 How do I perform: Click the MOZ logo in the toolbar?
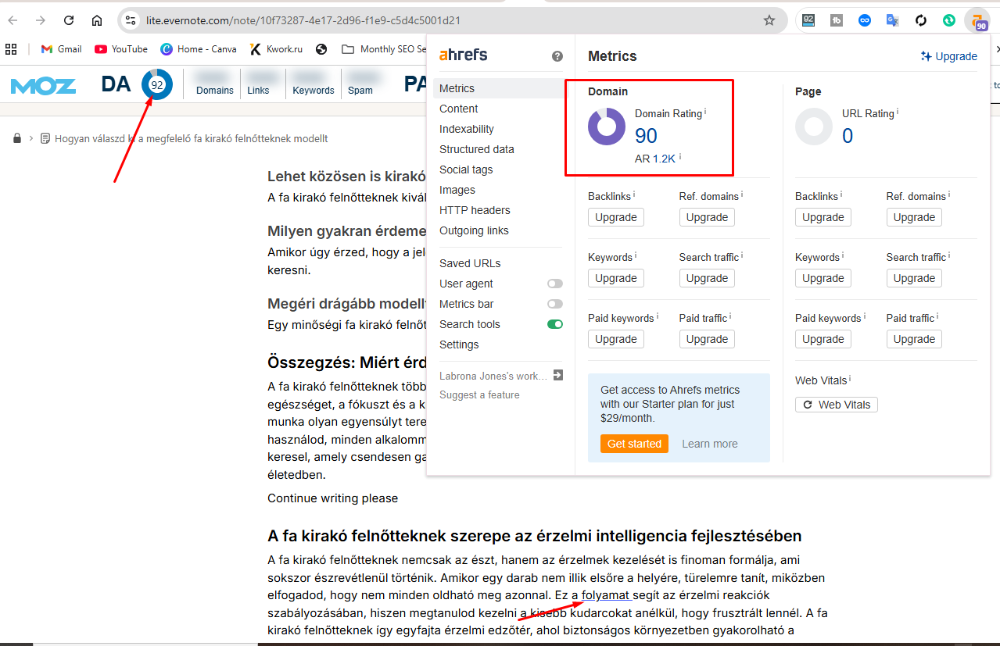pos(43,85)
